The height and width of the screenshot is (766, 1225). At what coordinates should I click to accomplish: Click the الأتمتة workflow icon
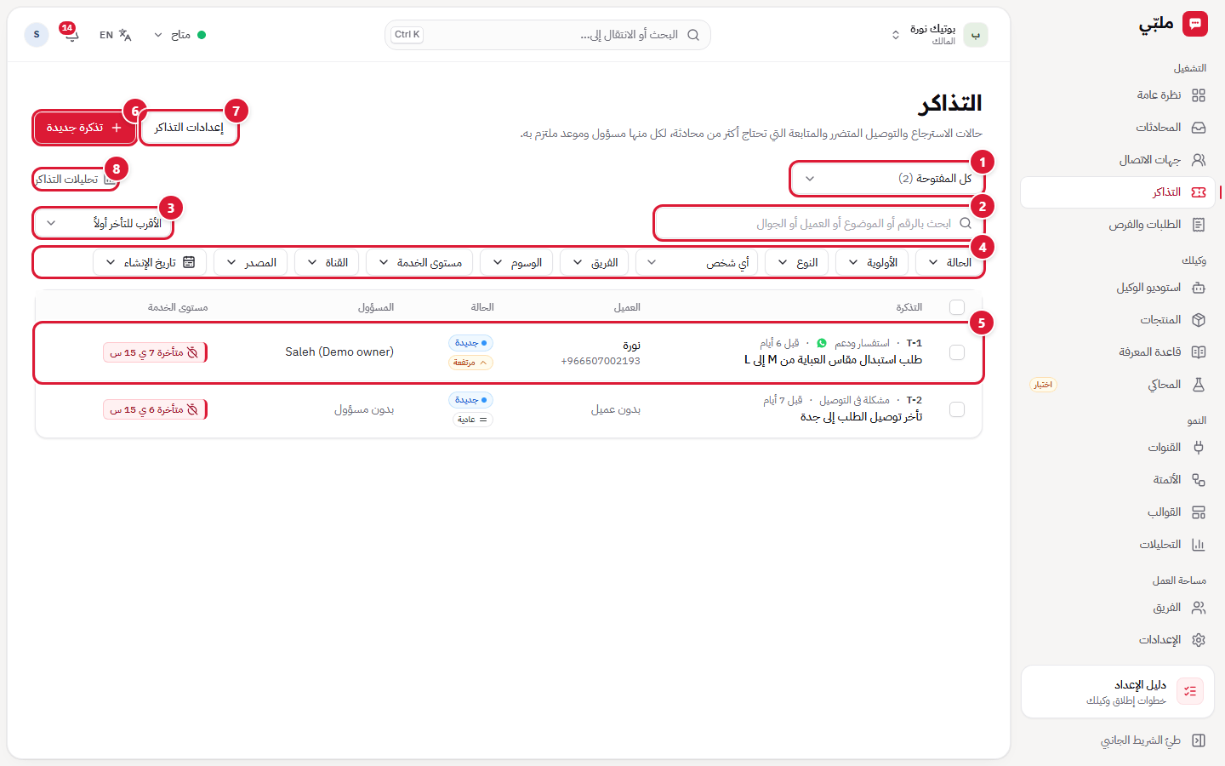click(1199, 480)
